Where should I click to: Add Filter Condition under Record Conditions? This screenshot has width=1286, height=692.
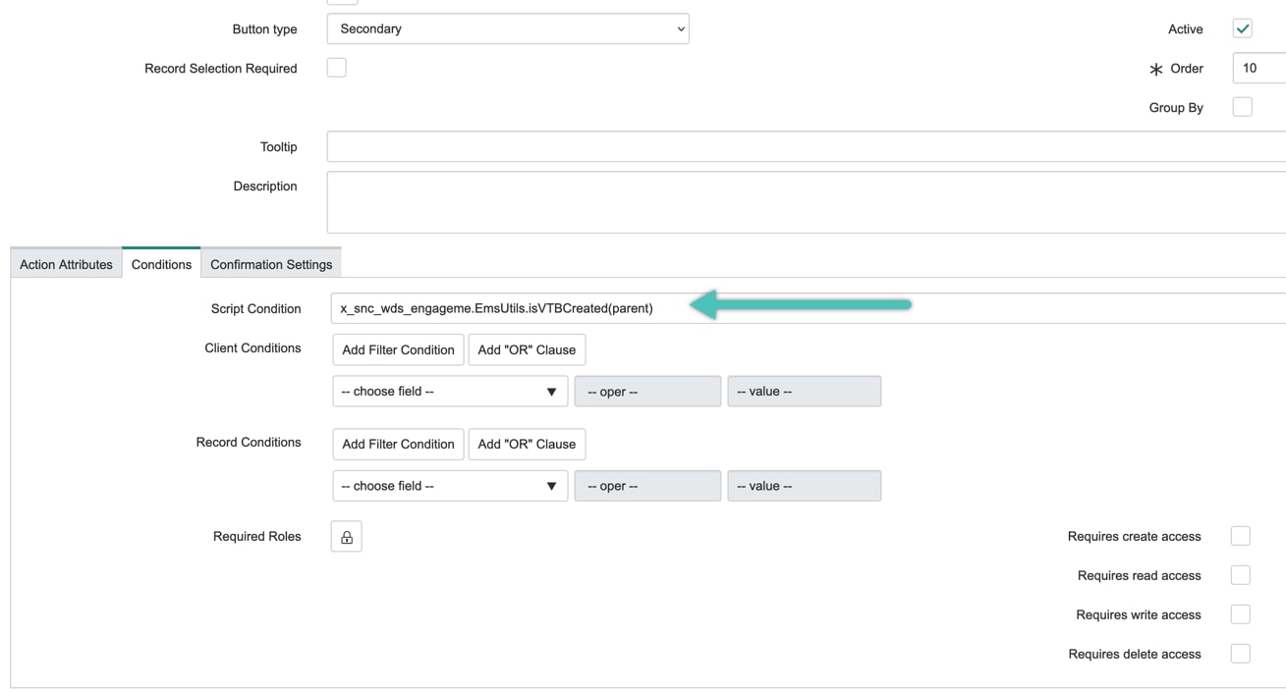tap(398, 444)
